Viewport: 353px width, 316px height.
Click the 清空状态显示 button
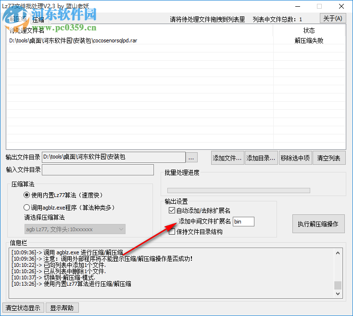[x=23, y=308]
